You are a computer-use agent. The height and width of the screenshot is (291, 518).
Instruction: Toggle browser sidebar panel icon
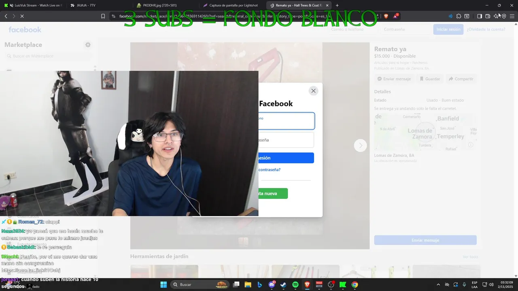point(479,16)
